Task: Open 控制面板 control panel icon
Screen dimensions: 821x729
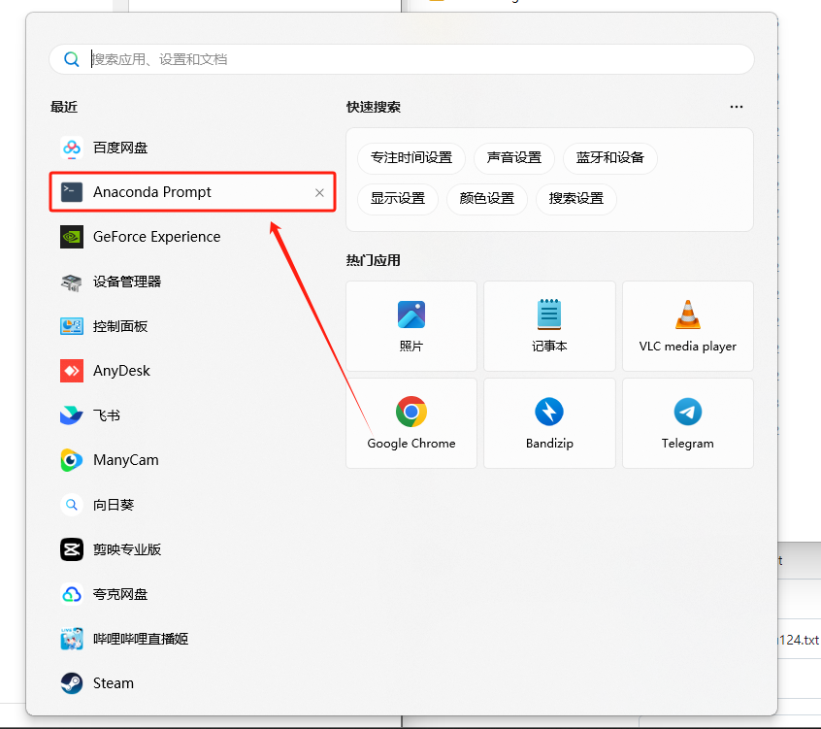Action: point(72,326)
